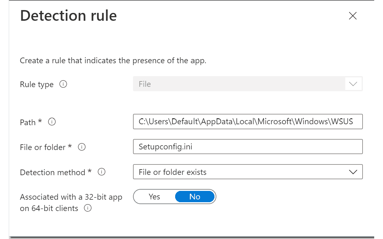The height and width of the screenshot is (239, 383).
Task: Focus the Setupconfig.ini text field
Action: click(247, 147)
